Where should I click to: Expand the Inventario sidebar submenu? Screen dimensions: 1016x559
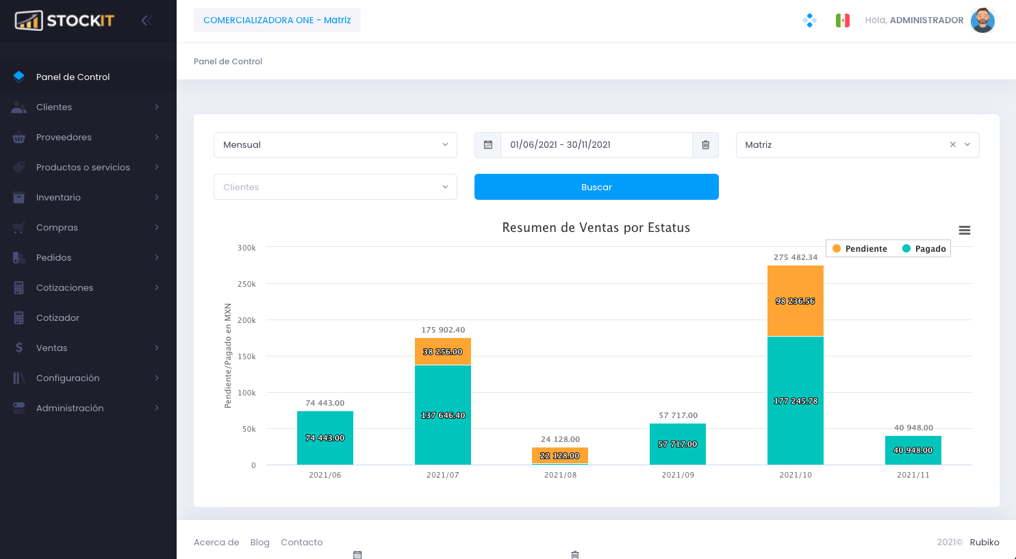157,197
